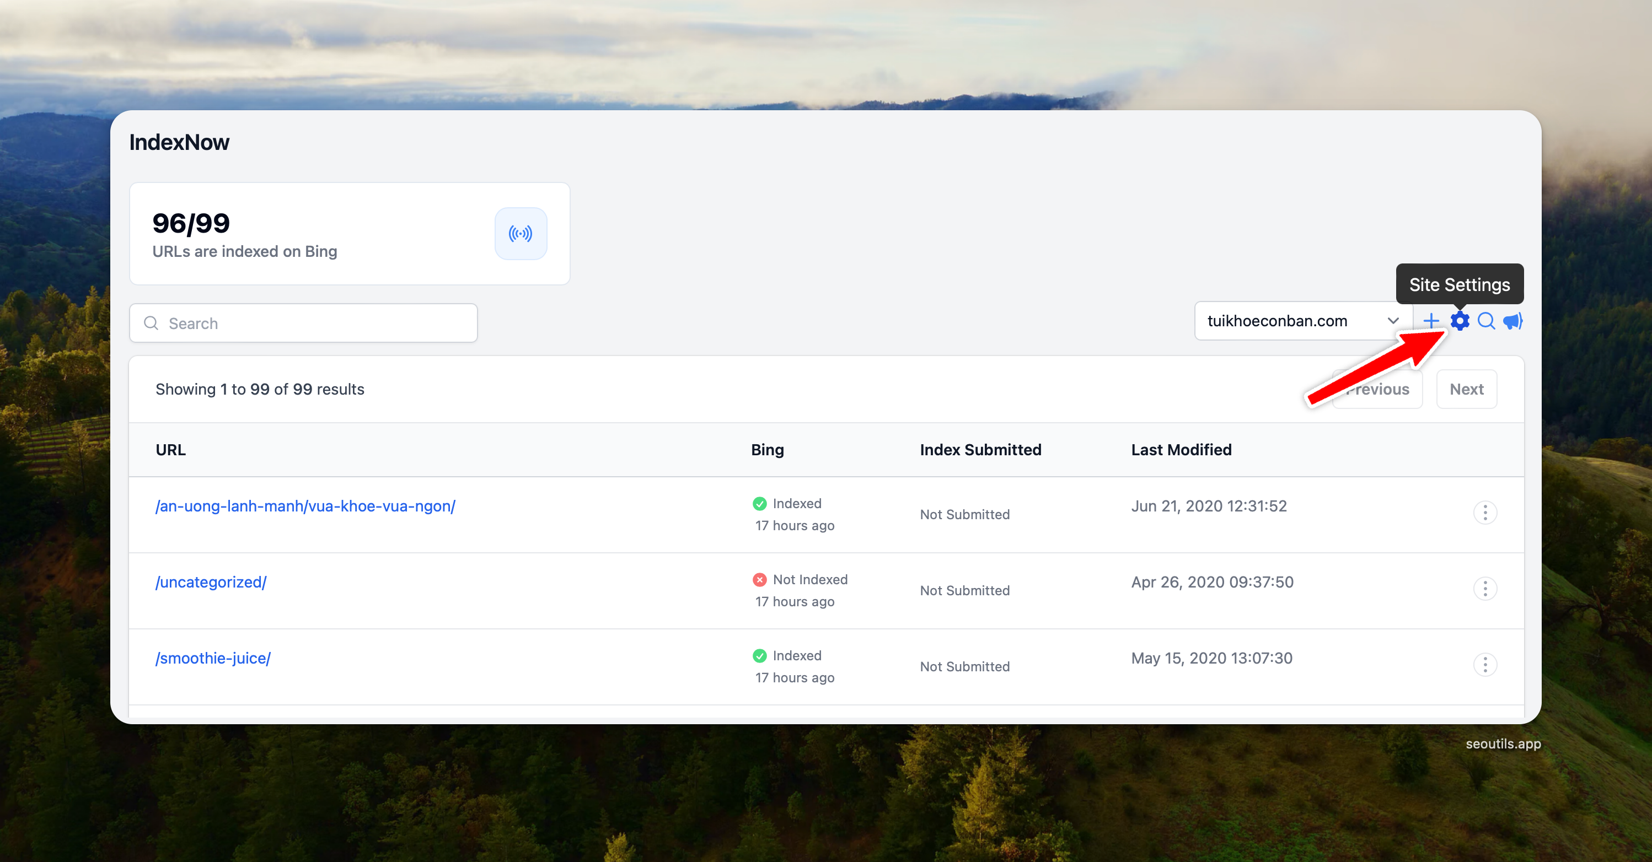Focus the Search input field

click(314, 323)
